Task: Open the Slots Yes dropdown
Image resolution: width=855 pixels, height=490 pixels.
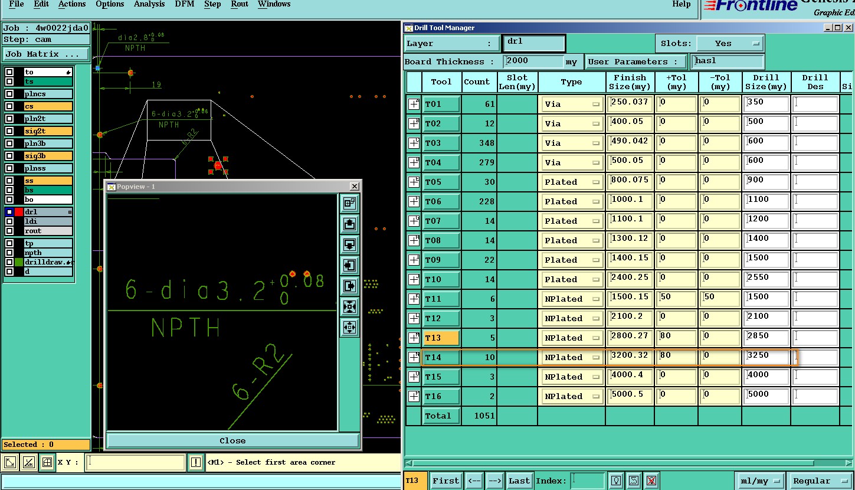Action: pos(730,44)
